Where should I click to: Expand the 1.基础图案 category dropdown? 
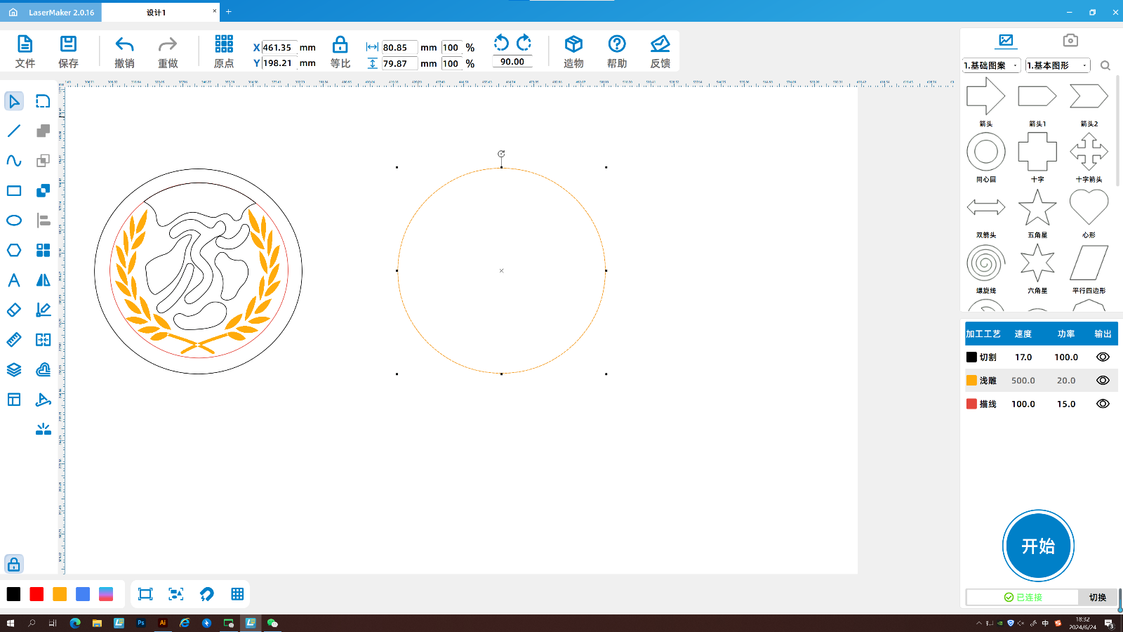pyautogui.click(x=991, y=65)
